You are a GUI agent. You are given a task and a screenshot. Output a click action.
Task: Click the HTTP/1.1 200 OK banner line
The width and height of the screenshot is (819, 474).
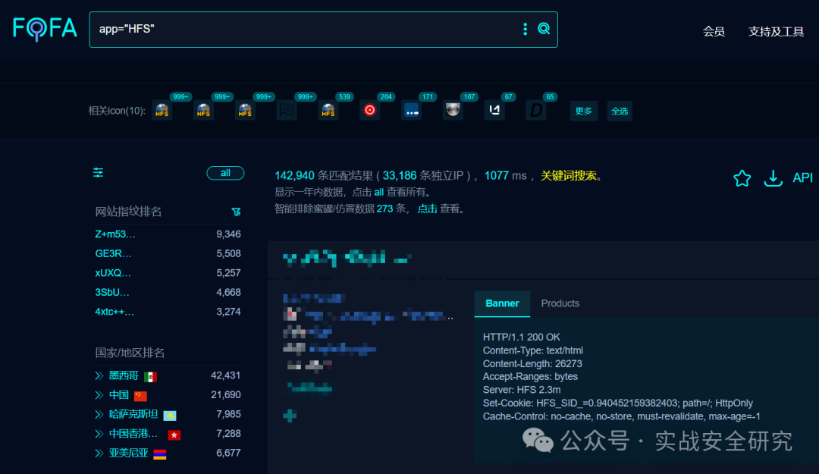[521, 337]
